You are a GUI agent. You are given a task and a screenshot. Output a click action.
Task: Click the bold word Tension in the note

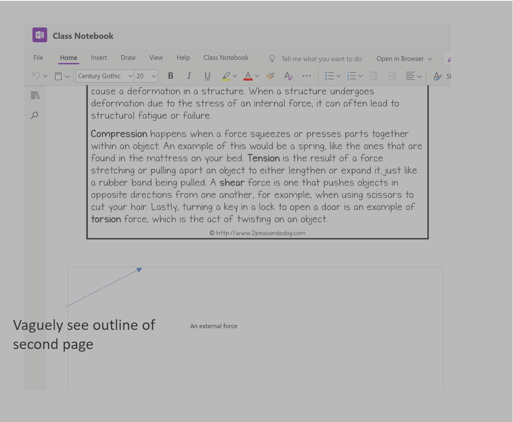click(263, 158)
